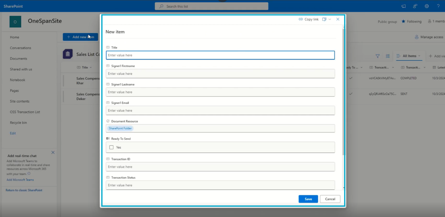The height and width of the screenshot is (217, 445).
Task: Click the Transaction Status field
Action: pos(220,185)
